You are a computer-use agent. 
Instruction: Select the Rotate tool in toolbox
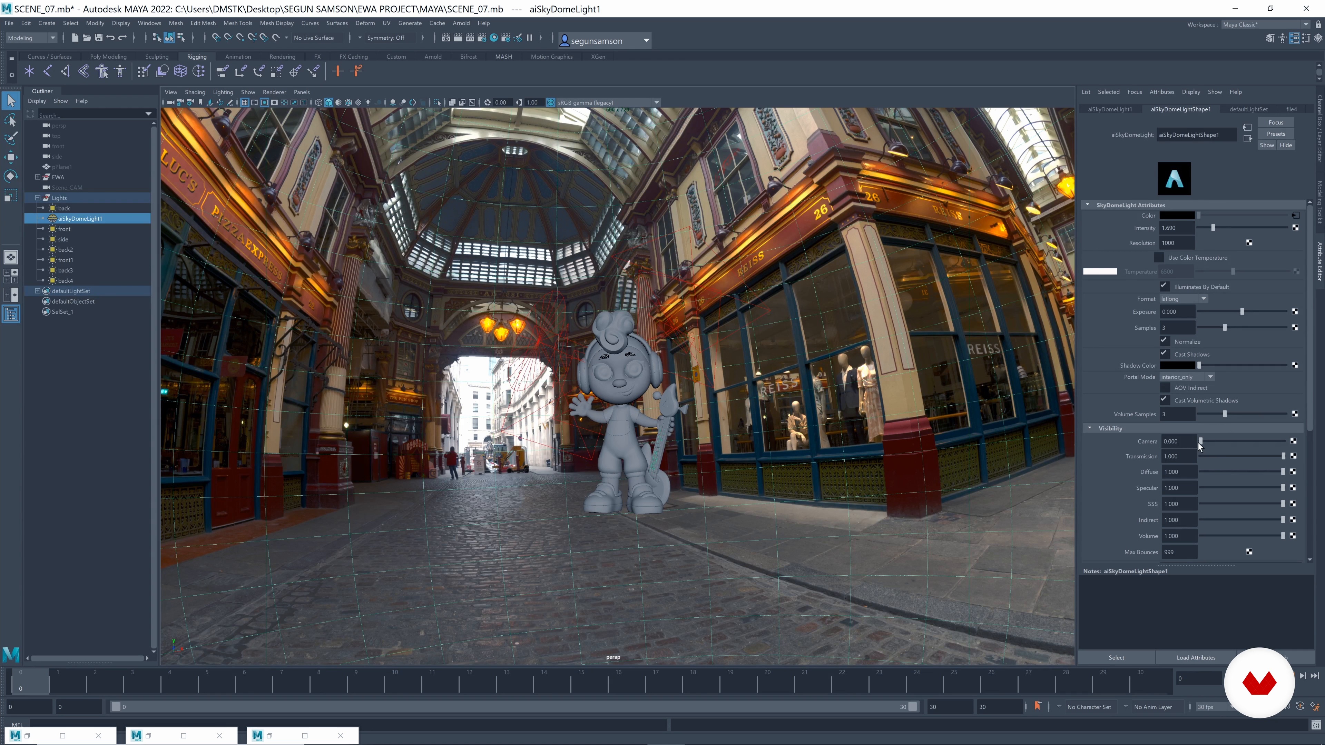(11, 176)
